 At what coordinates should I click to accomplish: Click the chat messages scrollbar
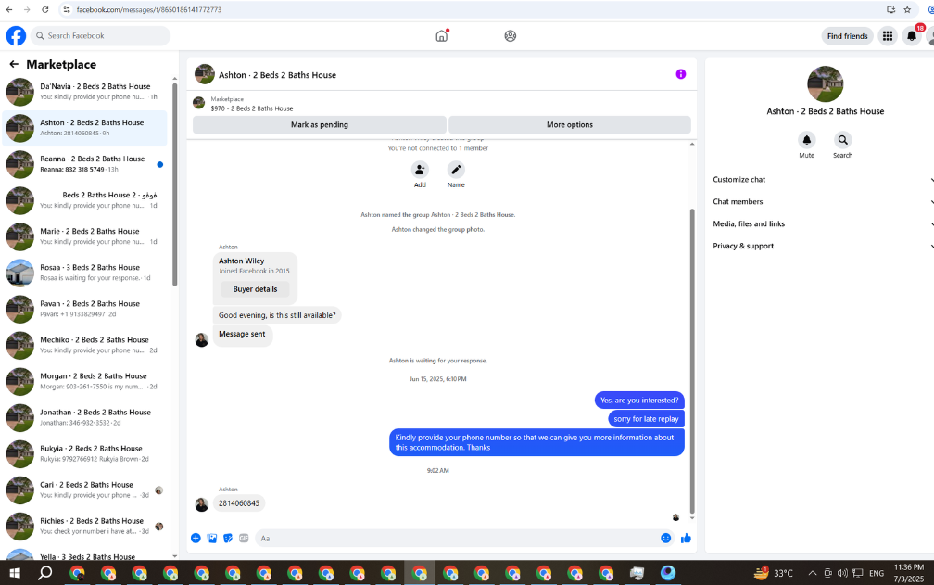click(x=692, y=361)
